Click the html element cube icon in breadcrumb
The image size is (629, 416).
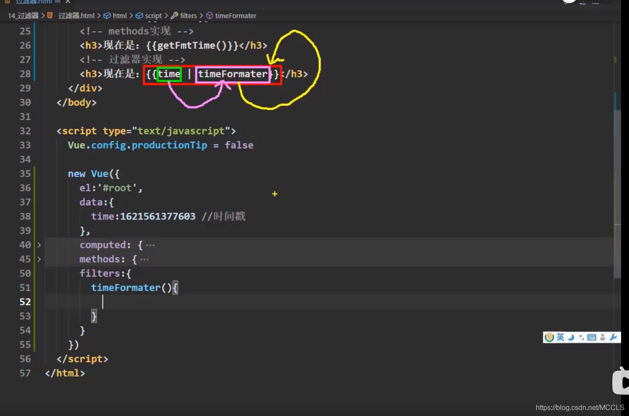[x=107, y=16]
